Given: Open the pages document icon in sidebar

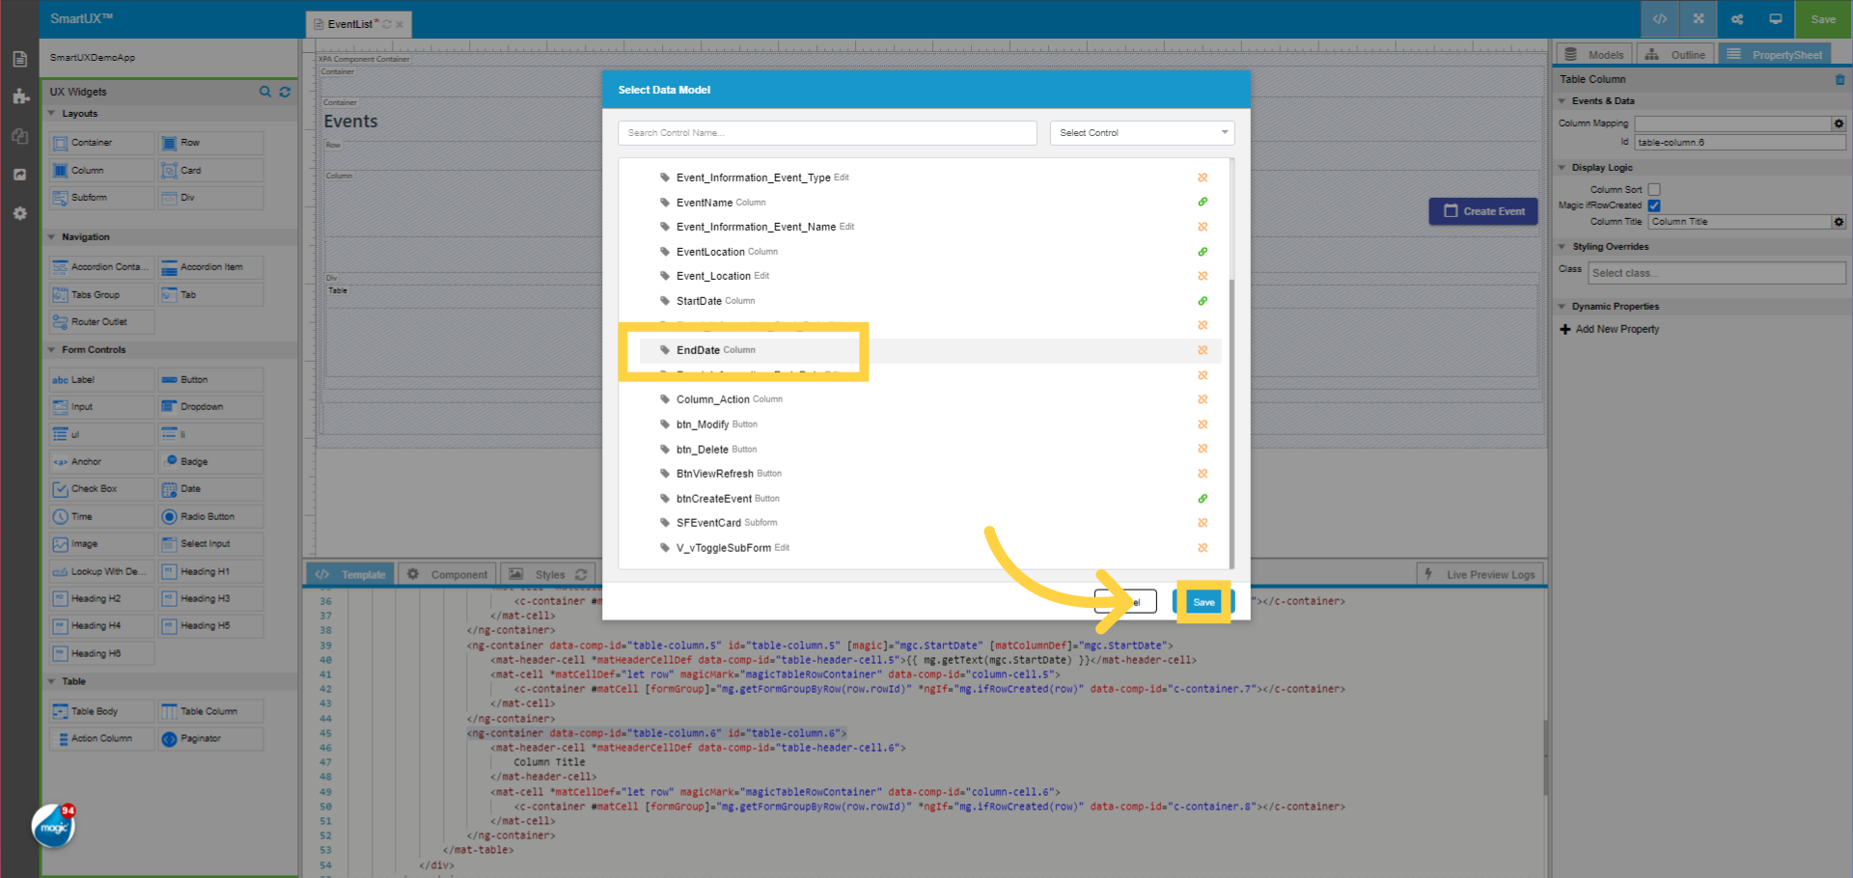Looking at the screenshot, I should 20,59.
